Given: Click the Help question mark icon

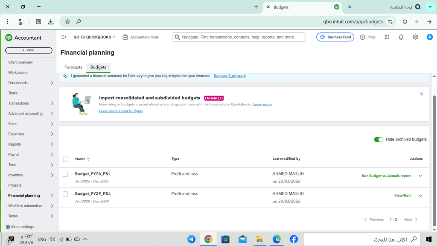Looking at the screenshot, I should (363, 37).
